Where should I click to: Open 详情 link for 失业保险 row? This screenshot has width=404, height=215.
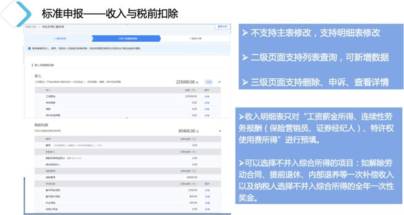point(207,202)
